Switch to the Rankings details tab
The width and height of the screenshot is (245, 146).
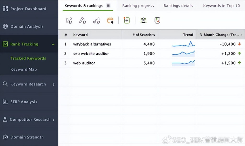click(x=178, y=6)
